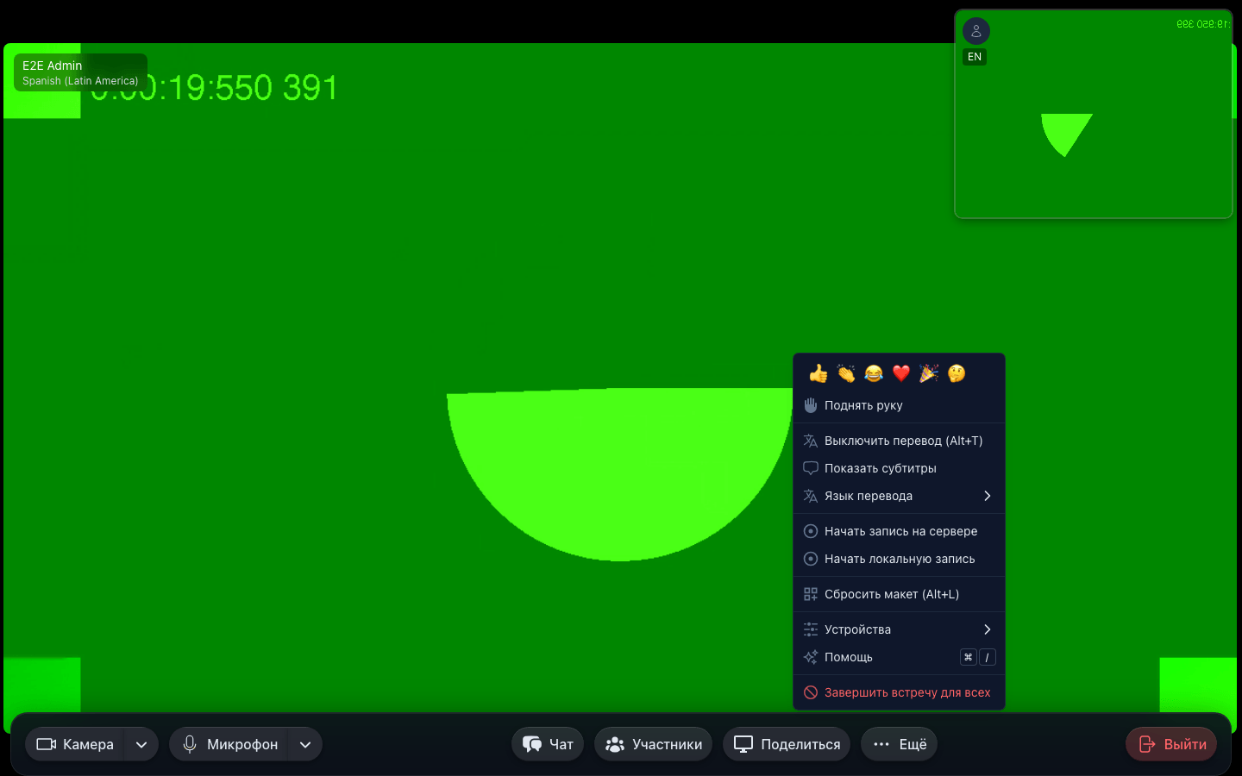Disable translation via Выключить перевод
Image resolution: width=1242 pixels, height=776 pixels.
coord(899,441)
